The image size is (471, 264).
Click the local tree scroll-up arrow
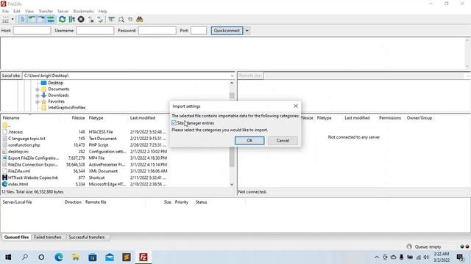click(232, 83)
